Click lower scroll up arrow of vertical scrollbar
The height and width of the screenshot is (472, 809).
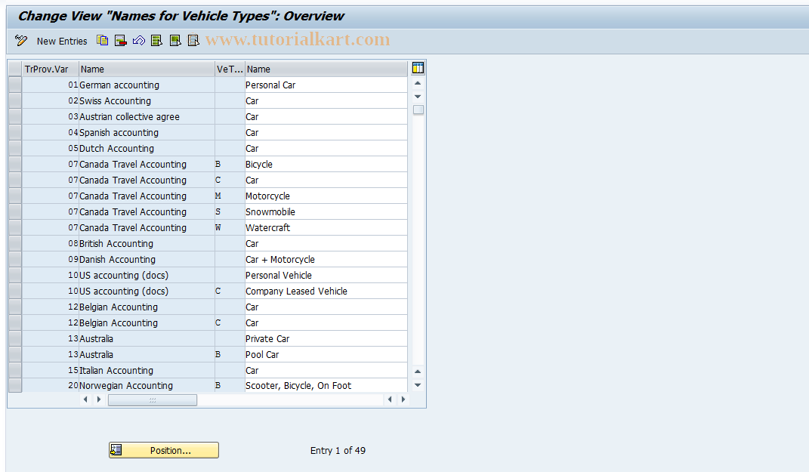(x=418, y=372)
